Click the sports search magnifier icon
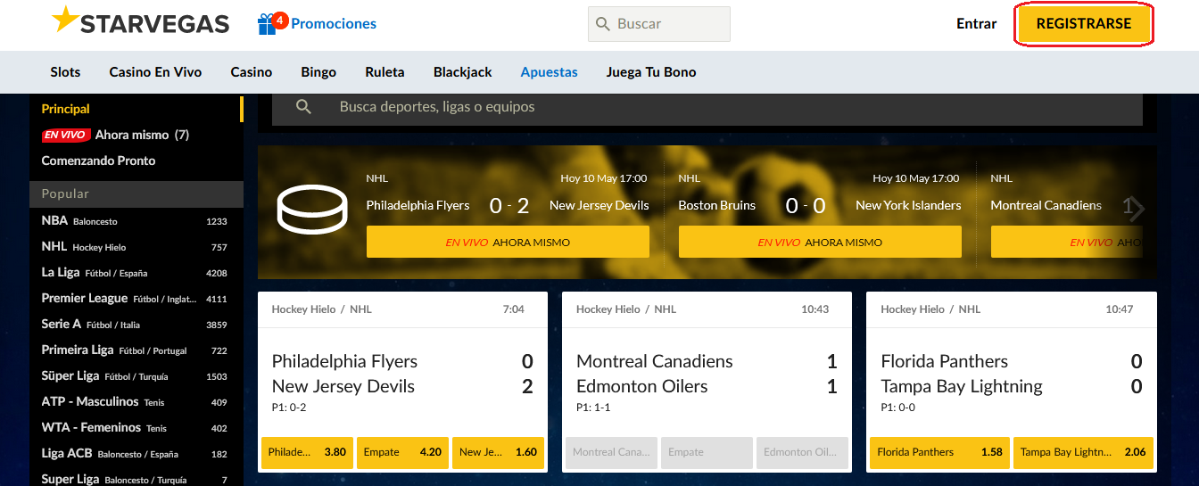Screen dimensions: 1199x486 click(x=303, y=107)
